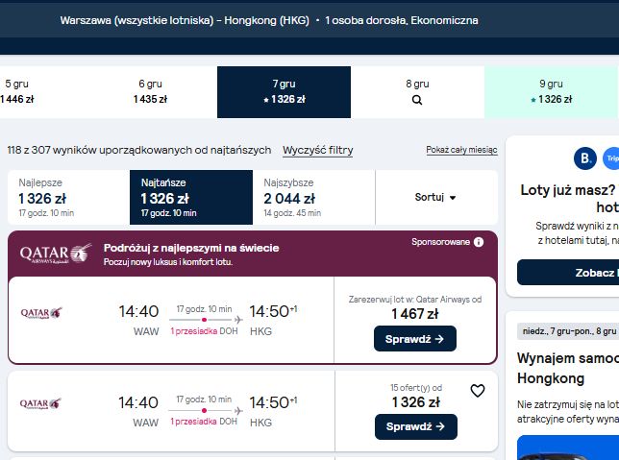Click the Podróżuj z najlepszymi na świecie headline
This screenshot has width=619, height=460.
191,248
